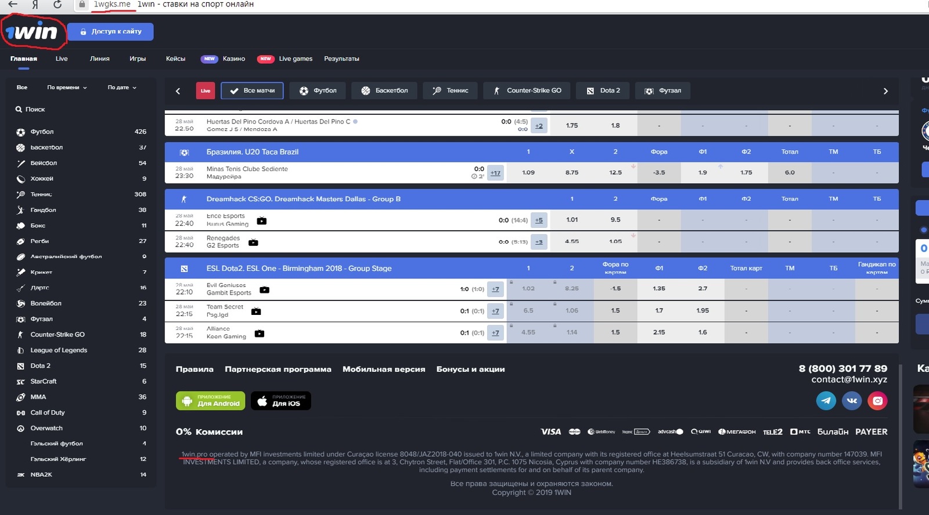Expand +17 markets for Minas Tenis match

(x=495, y=173)
